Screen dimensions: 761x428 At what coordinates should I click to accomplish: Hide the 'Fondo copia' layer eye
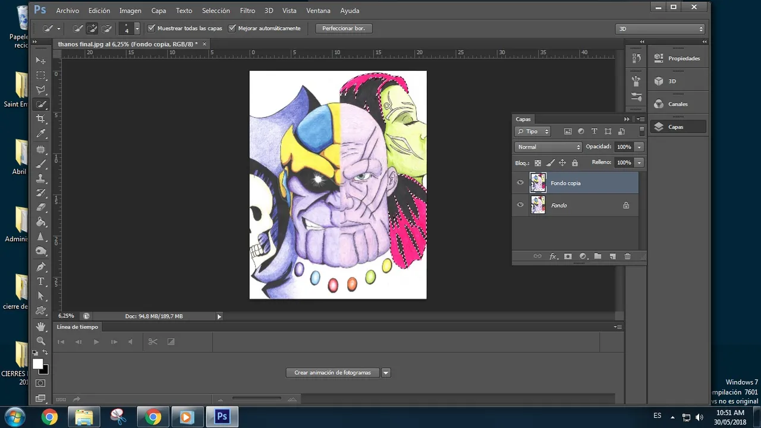point(520,182)
